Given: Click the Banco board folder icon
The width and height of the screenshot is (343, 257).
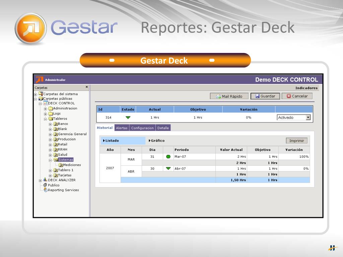Looking at the screenshot, I should tap(56, 124).
